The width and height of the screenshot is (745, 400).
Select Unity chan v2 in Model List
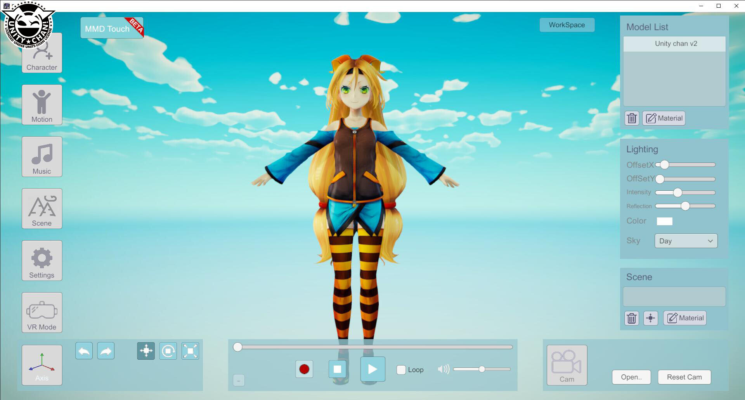coord(674,44)
